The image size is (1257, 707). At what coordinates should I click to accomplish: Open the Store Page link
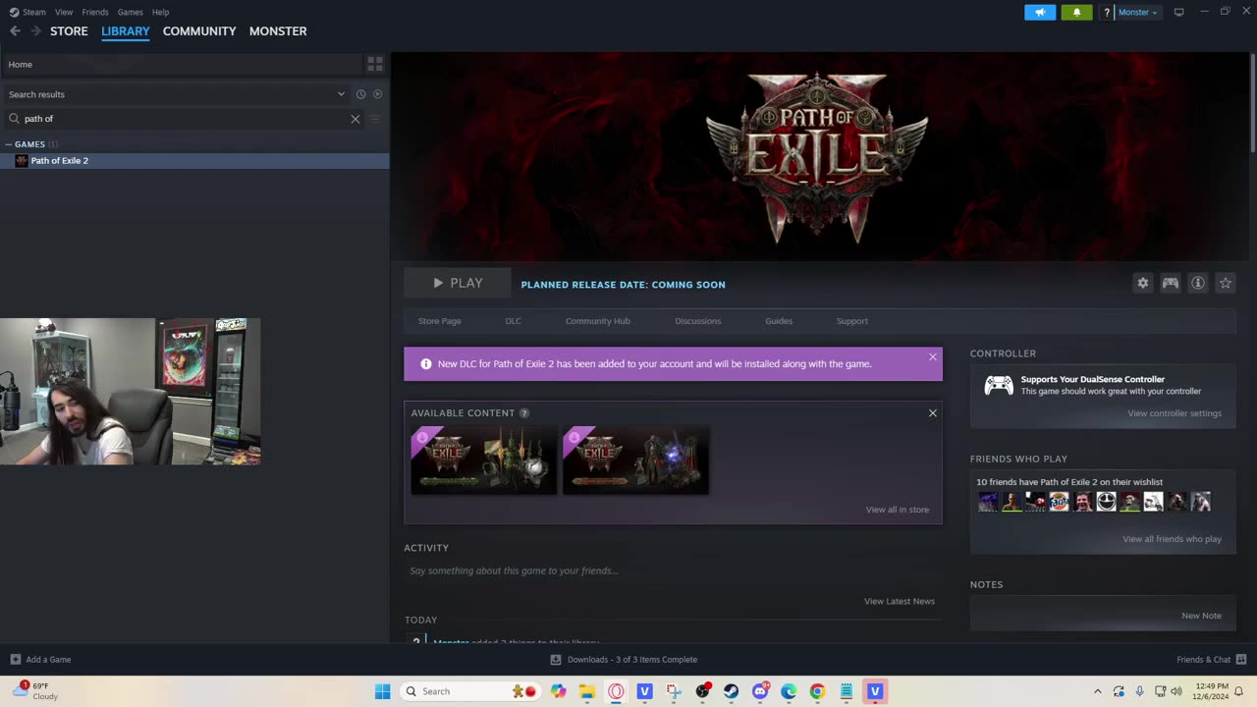coord(439,321)
